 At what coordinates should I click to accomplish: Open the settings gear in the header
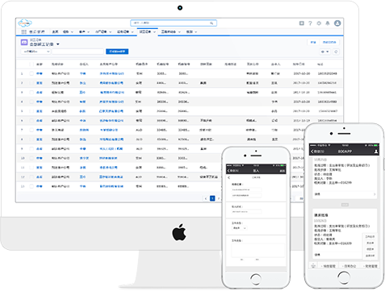[x=319, y=23]
